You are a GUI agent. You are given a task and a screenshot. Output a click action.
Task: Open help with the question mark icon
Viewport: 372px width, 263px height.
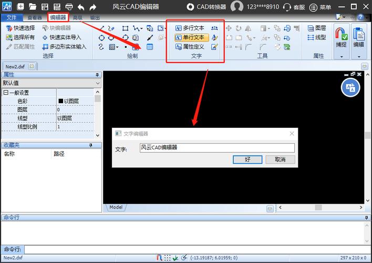[360, 17]
